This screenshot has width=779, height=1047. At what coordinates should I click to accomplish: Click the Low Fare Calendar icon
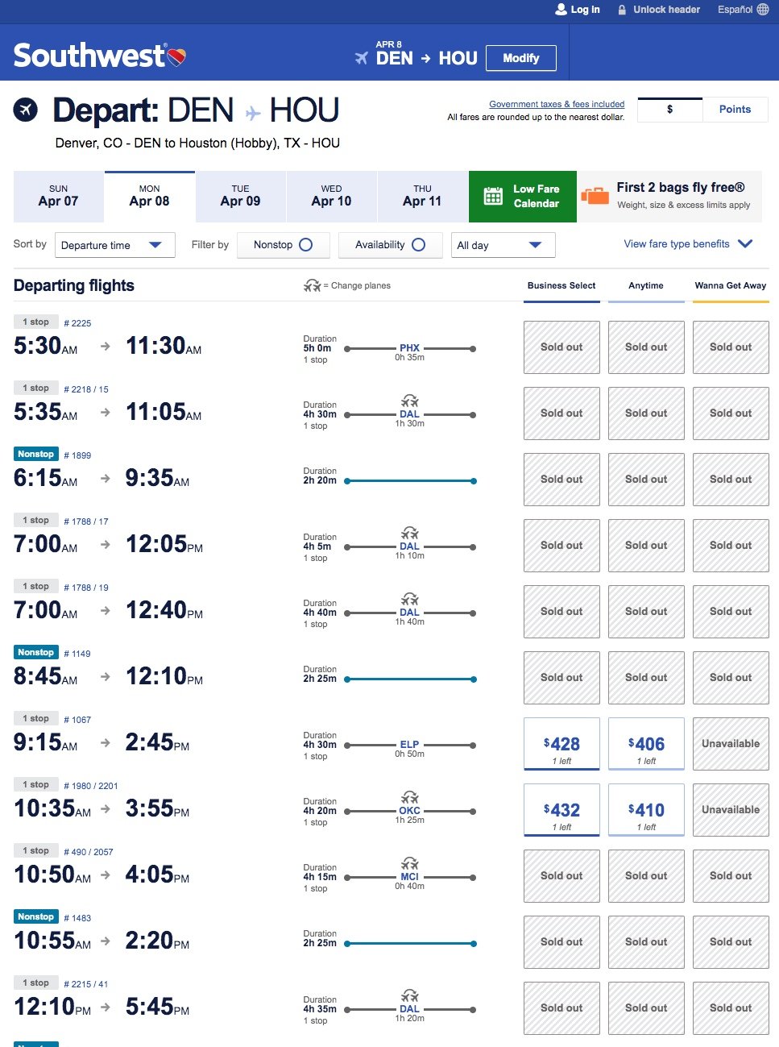[493, 196]
